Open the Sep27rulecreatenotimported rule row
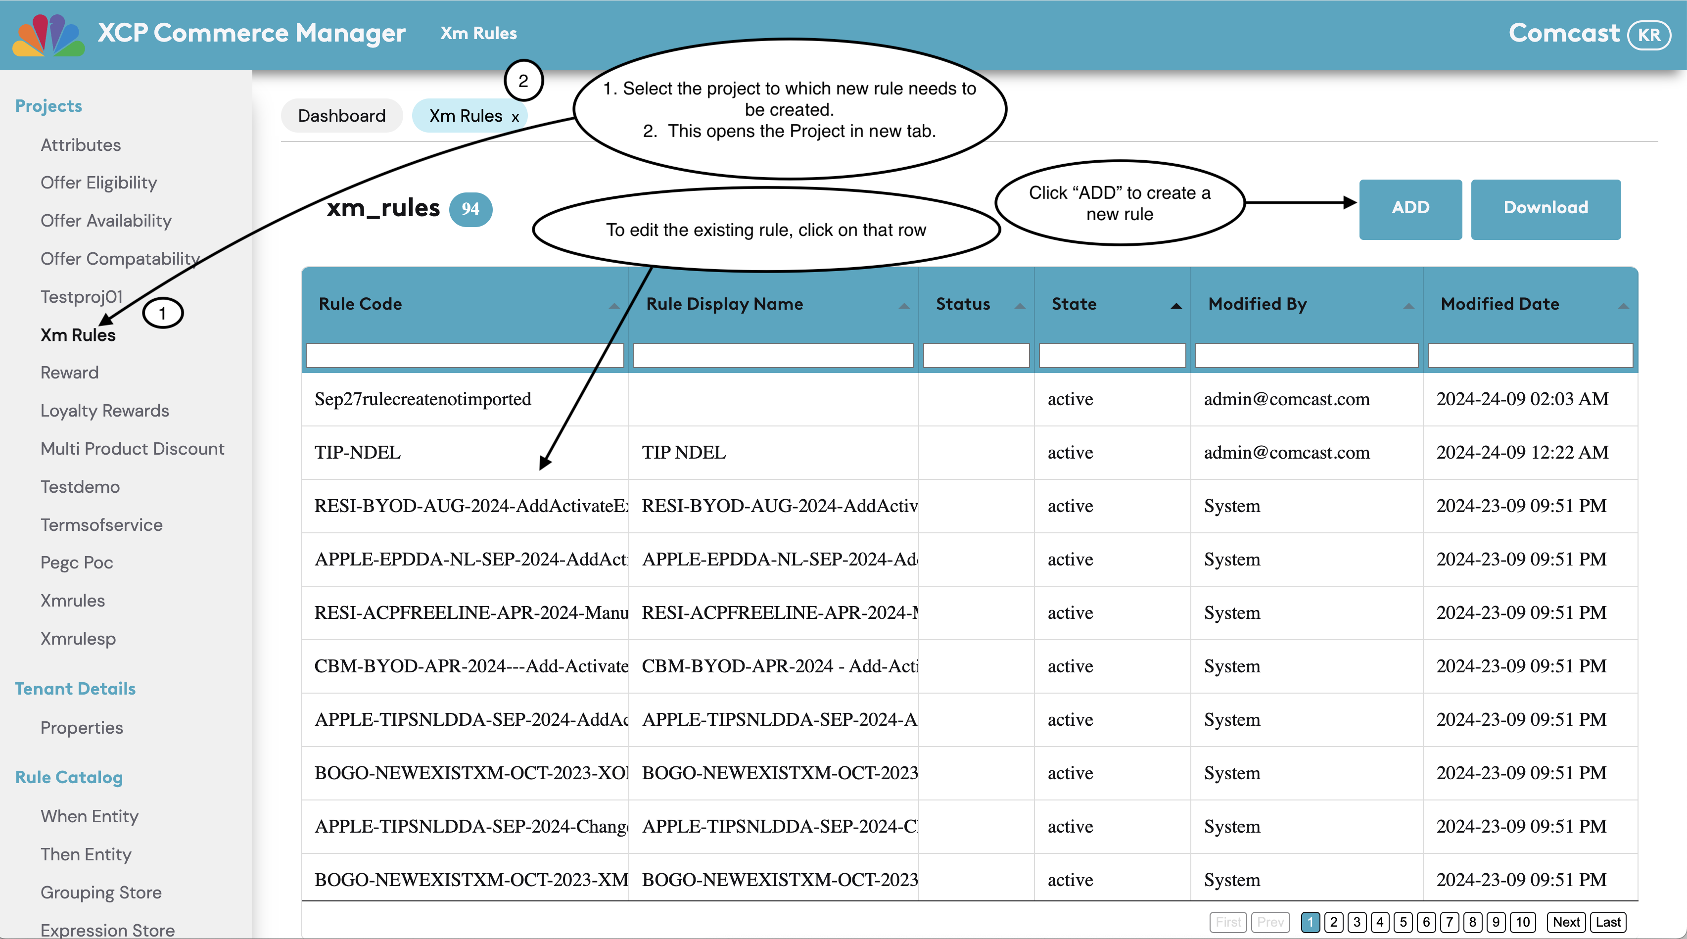The width and height of the screenshot is (1687, 939). [969, 399]
